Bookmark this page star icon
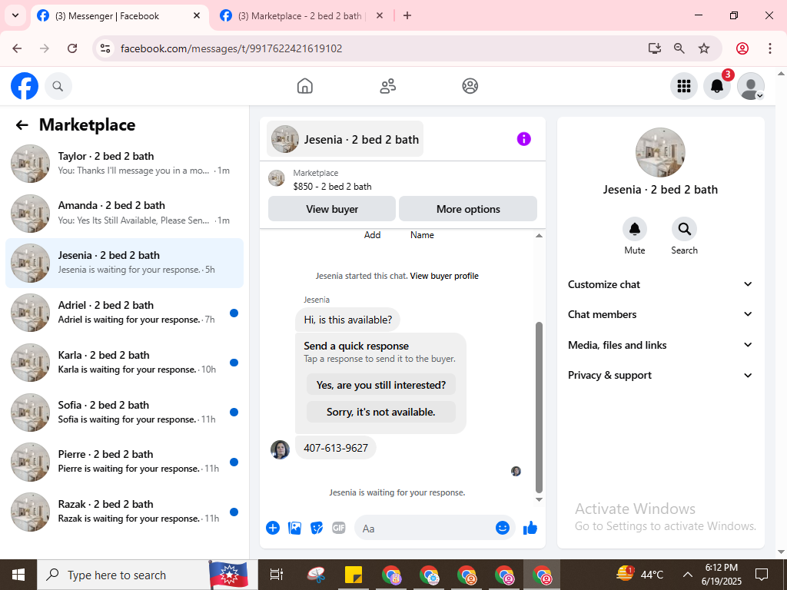 [x=704, y=48]
